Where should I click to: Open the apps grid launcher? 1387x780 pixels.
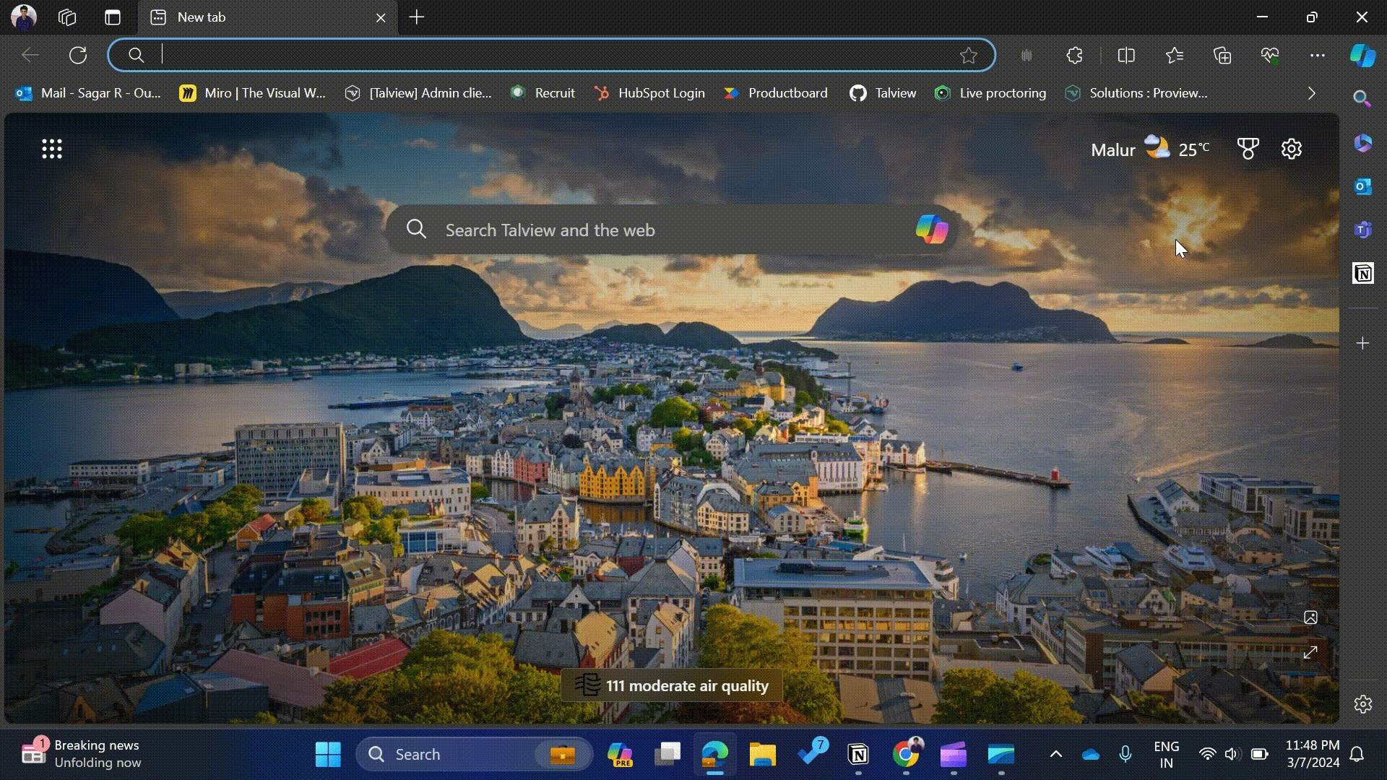click(x=52, y=149)
